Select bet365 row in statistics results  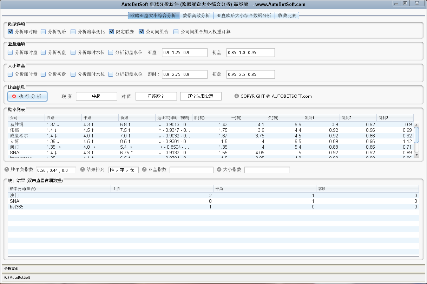click(213, 207)
